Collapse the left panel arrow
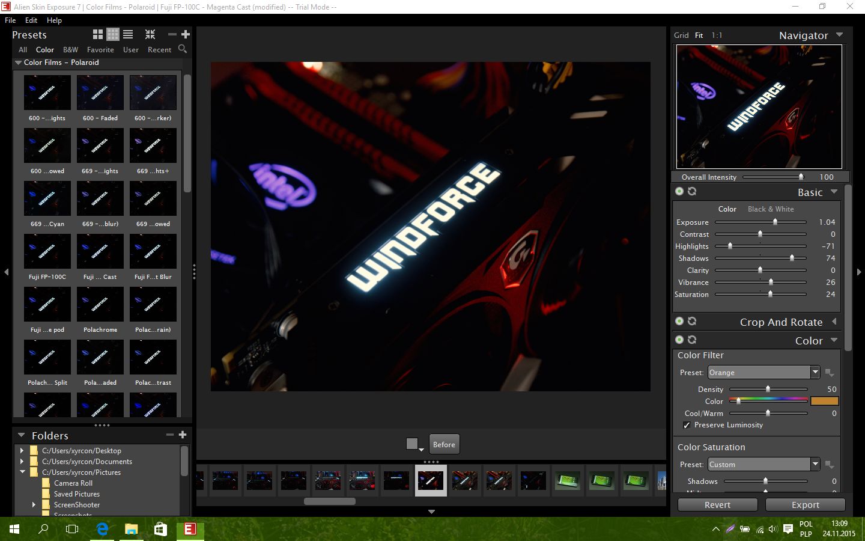Viewport: 865px width, 541px height. (x=6, y=272)
